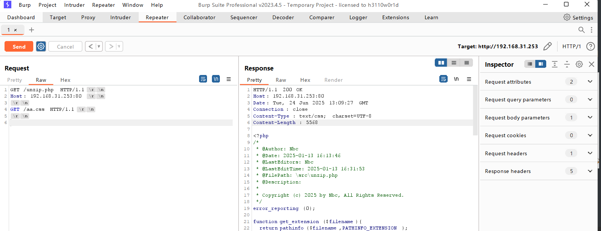Close Repeater tab 1
This screenshot has height=231, width=601.
pos(15,30)
